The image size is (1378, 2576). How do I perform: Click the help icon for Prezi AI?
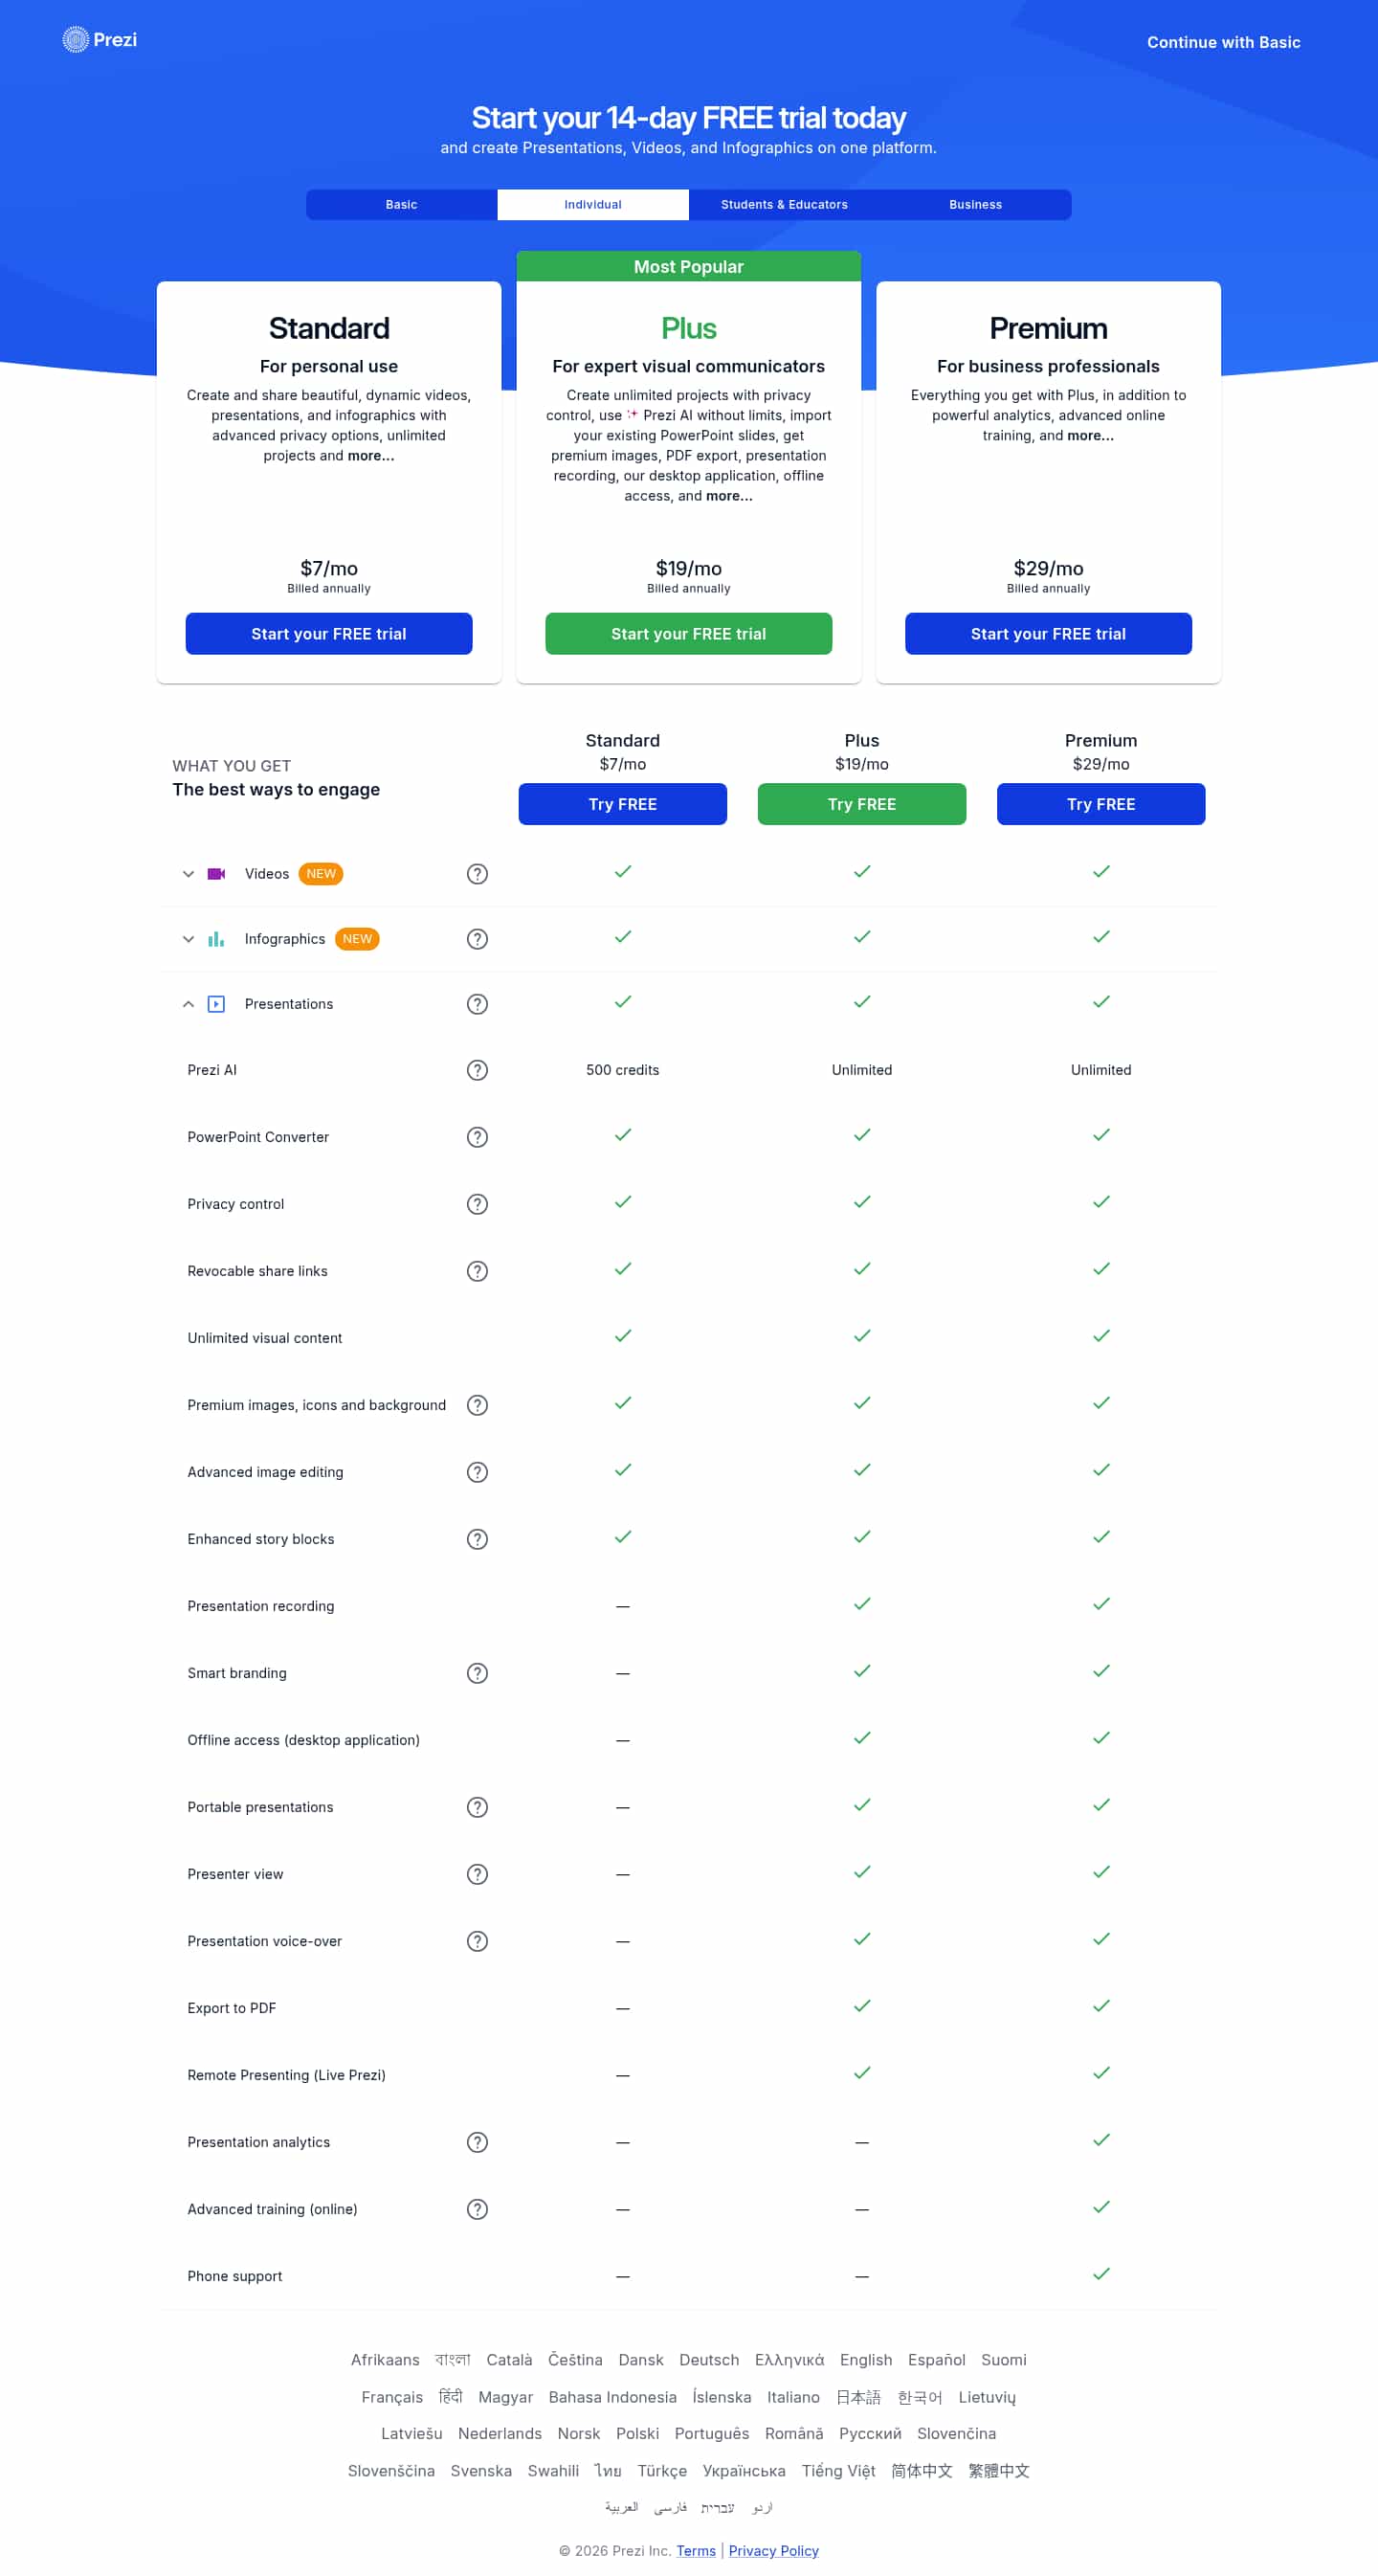477,1070
